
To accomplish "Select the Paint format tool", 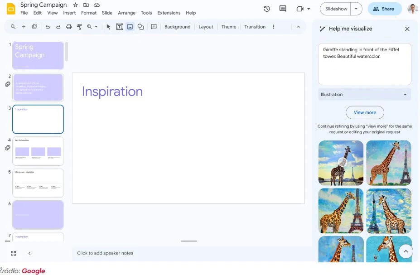I will [x=79, y=27].
